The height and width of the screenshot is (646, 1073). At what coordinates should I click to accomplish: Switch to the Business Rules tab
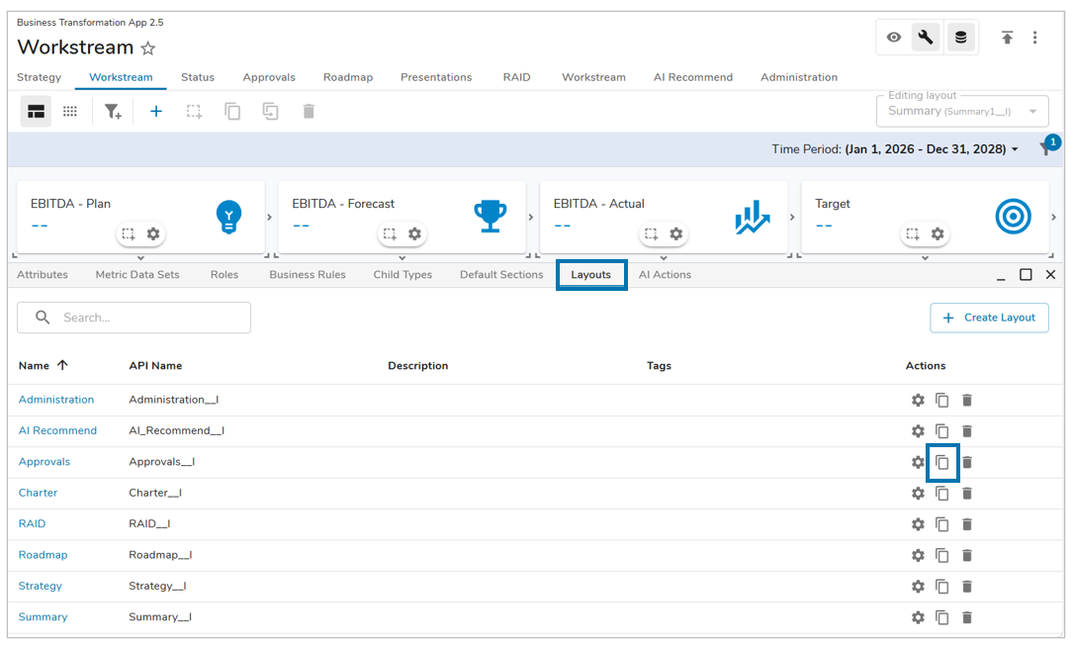[308, 275]
